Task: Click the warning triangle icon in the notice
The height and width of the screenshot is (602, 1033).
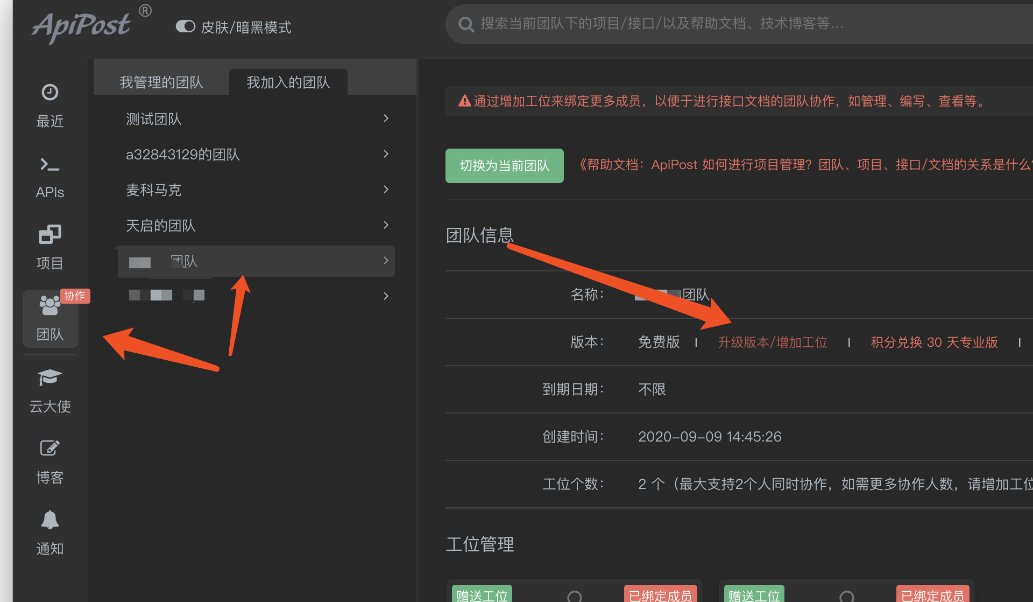Action: (x=464, y=101)
